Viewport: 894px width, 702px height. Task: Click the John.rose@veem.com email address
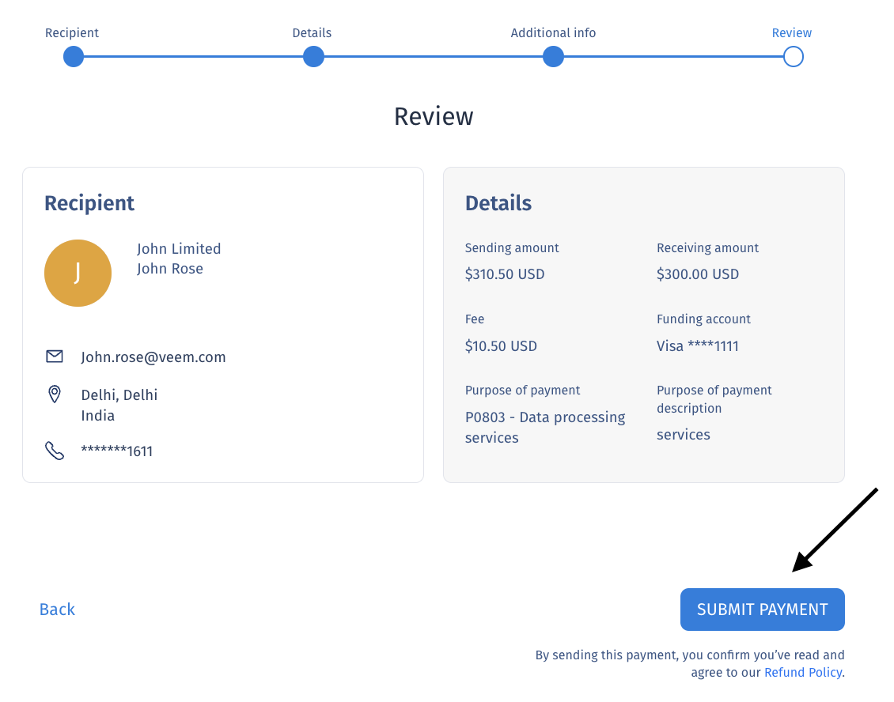[153, 357]
